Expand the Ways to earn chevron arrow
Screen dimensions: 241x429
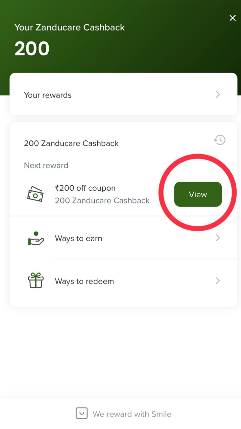218,238
